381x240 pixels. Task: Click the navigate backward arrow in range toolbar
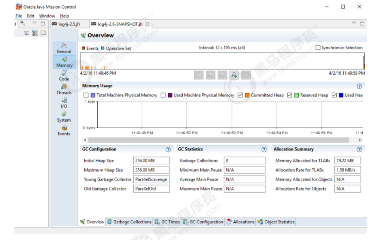pos(199,75)
